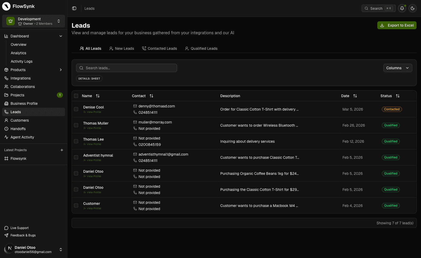
Task: Click the Contacted status badge
Action: point(392,109)
